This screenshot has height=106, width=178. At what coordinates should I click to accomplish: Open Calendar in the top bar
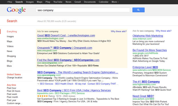click(103, 2)
